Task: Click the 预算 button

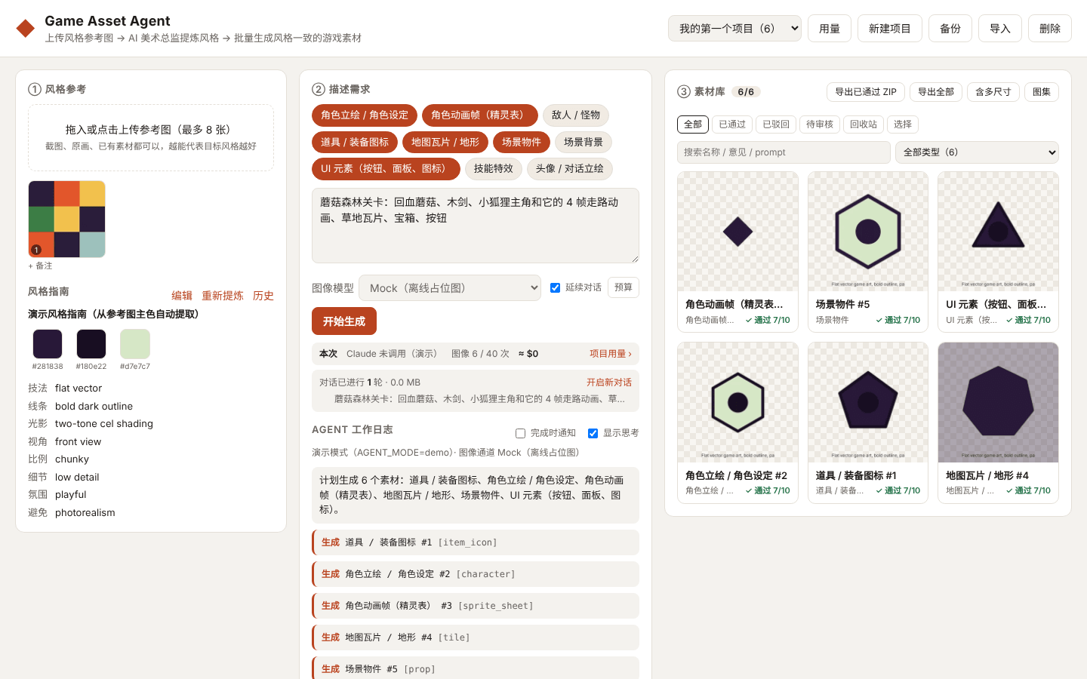Action: (x=624, y=287)
